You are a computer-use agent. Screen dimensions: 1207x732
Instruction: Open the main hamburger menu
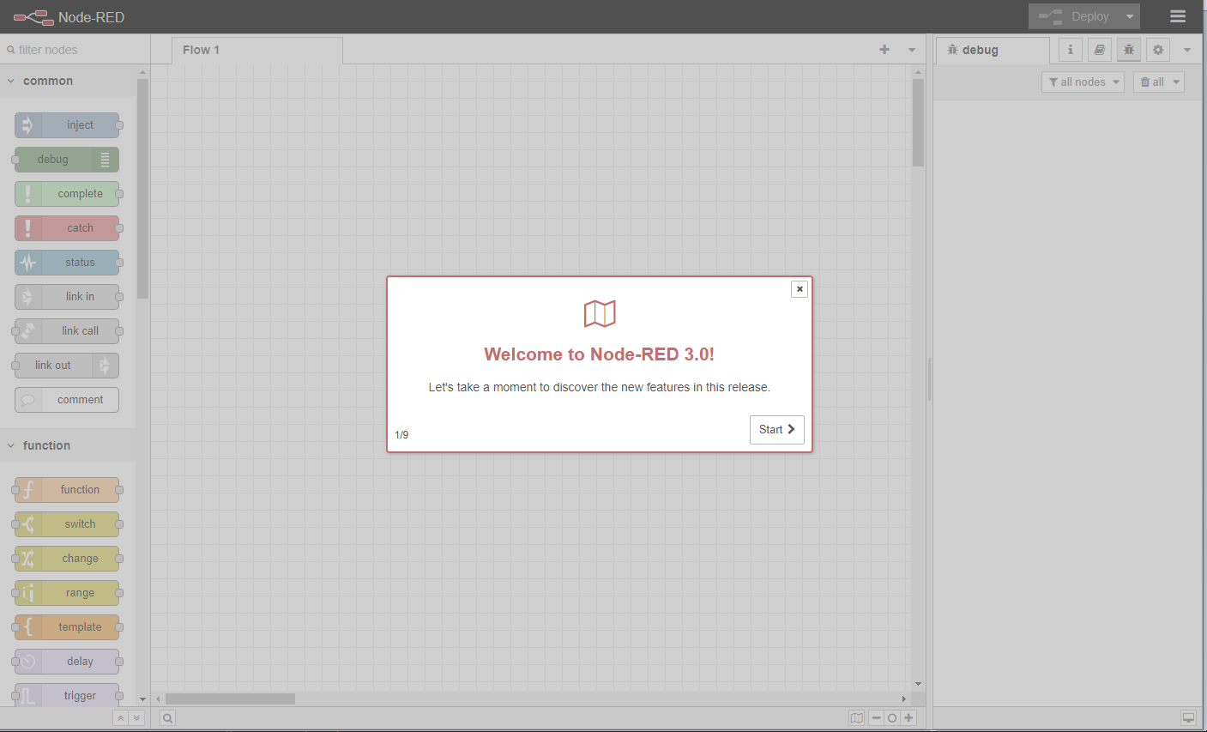pyautogui.click(x=1177, y=15)
